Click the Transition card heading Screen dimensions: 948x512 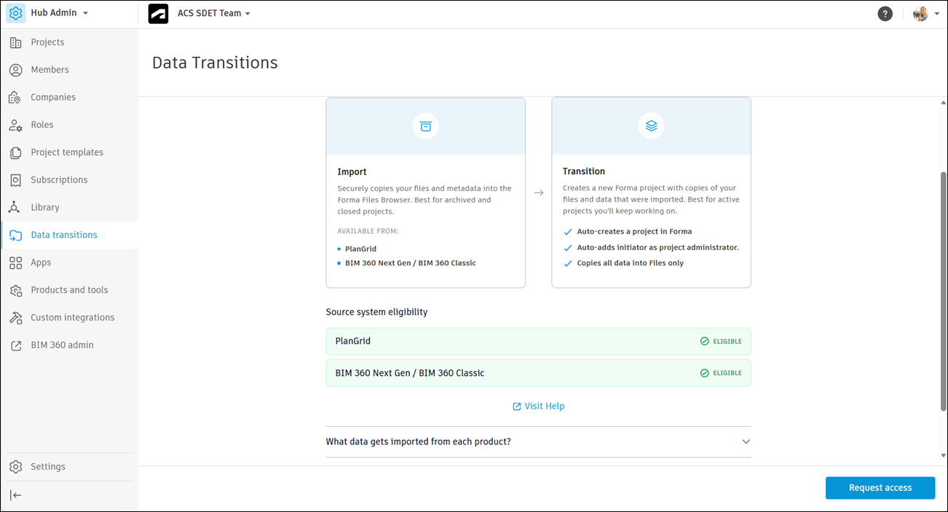point(584,172)
